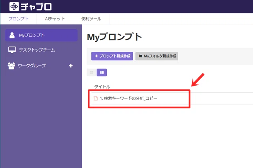Click the チャプロ logo icon

[x=14, y=7]
